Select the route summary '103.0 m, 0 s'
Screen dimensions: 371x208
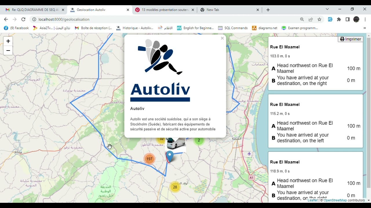[x=280, y=56]
